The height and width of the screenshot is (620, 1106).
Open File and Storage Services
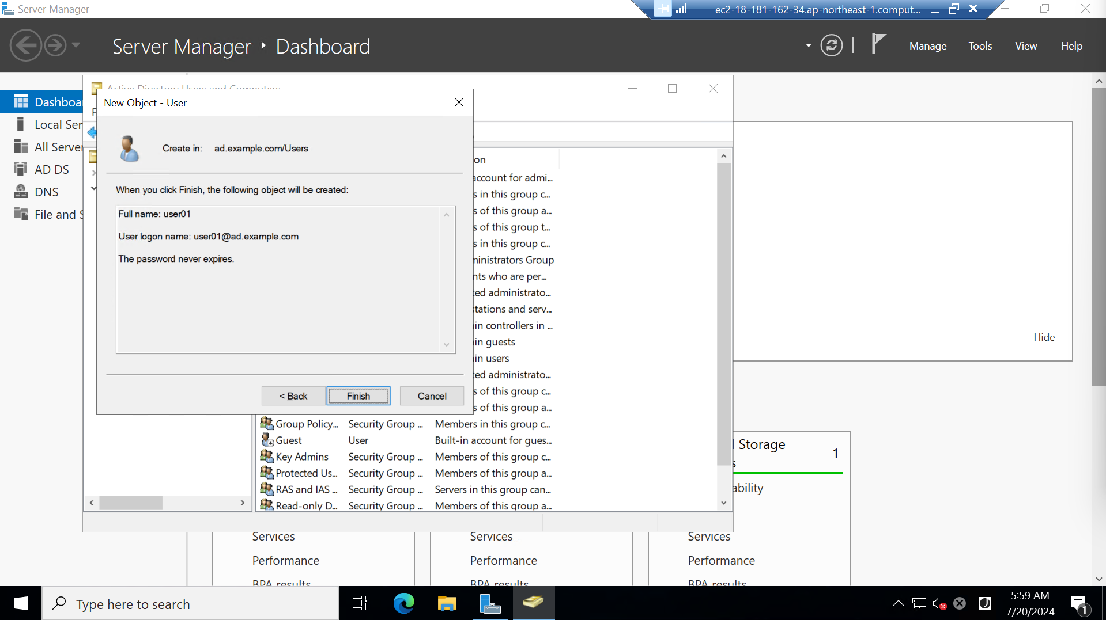[x=56, y=214]
